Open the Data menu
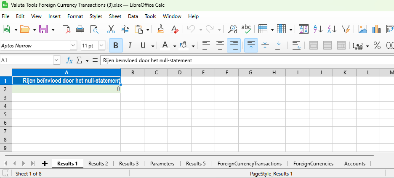The image size is (394, 178). pos(133,16)
